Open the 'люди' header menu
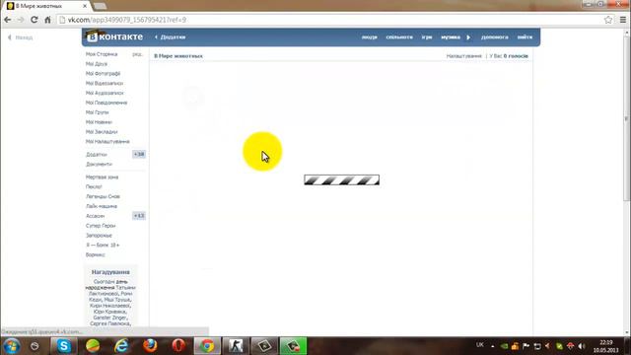 click(370, 37)
